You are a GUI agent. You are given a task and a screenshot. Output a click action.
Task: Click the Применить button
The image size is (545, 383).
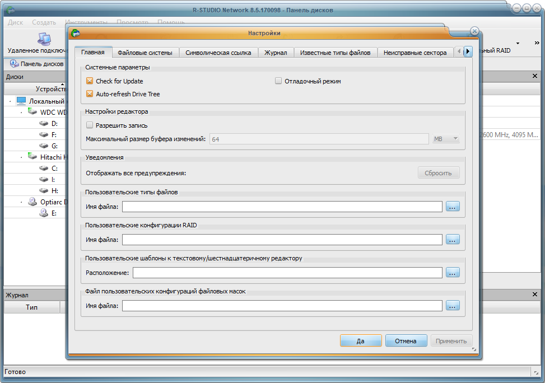point(451,340)
